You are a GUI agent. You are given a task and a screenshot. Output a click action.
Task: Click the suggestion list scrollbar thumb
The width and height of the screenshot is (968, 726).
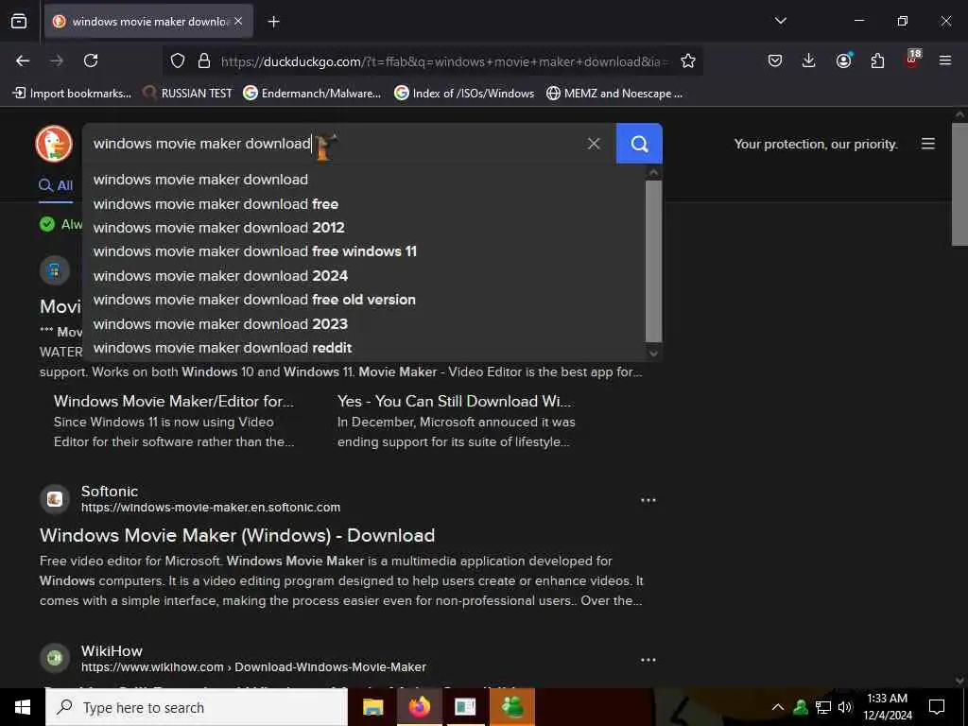click(653, 261)
